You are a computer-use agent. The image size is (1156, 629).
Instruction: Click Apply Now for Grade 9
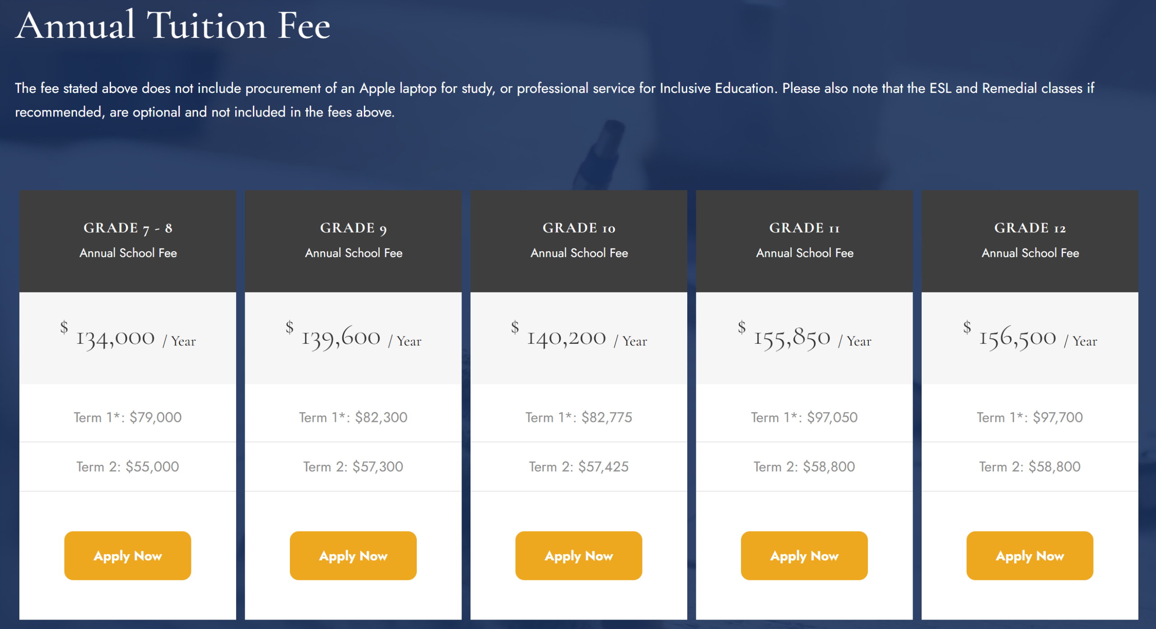click(x=353, y=555)
